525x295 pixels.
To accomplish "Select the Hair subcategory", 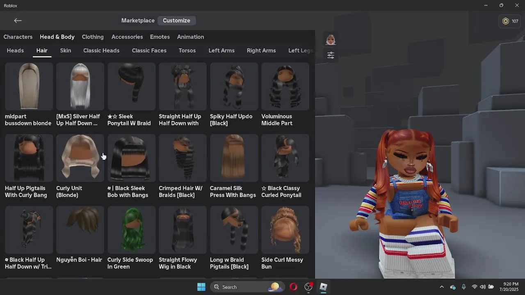I will coord(42,50).
